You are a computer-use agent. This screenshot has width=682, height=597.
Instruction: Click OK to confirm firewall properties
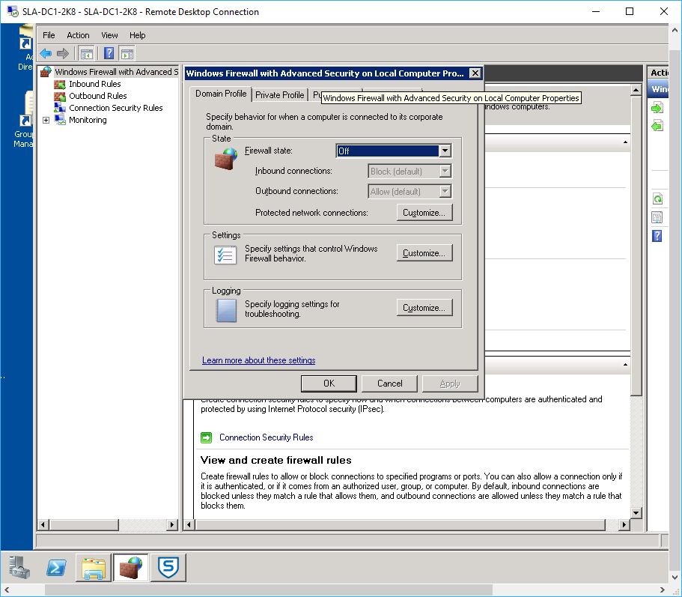[329, 384]
